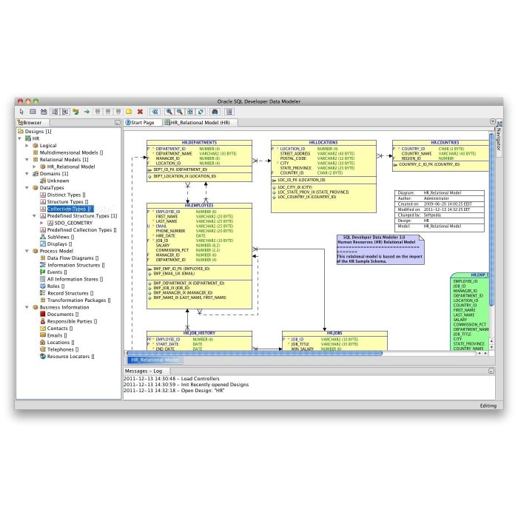Viewport: 518px width, 518px height.
Task: Select the Events tree item
Action: (x=53, y=272)
